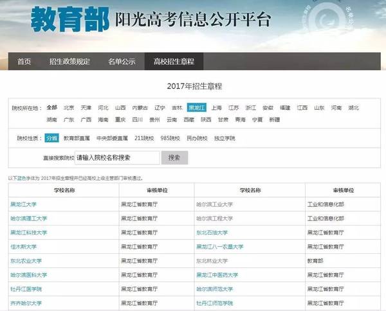Open the 名单公示 navigation tab
Screen dimensions: 386x311
pos(122,62)
